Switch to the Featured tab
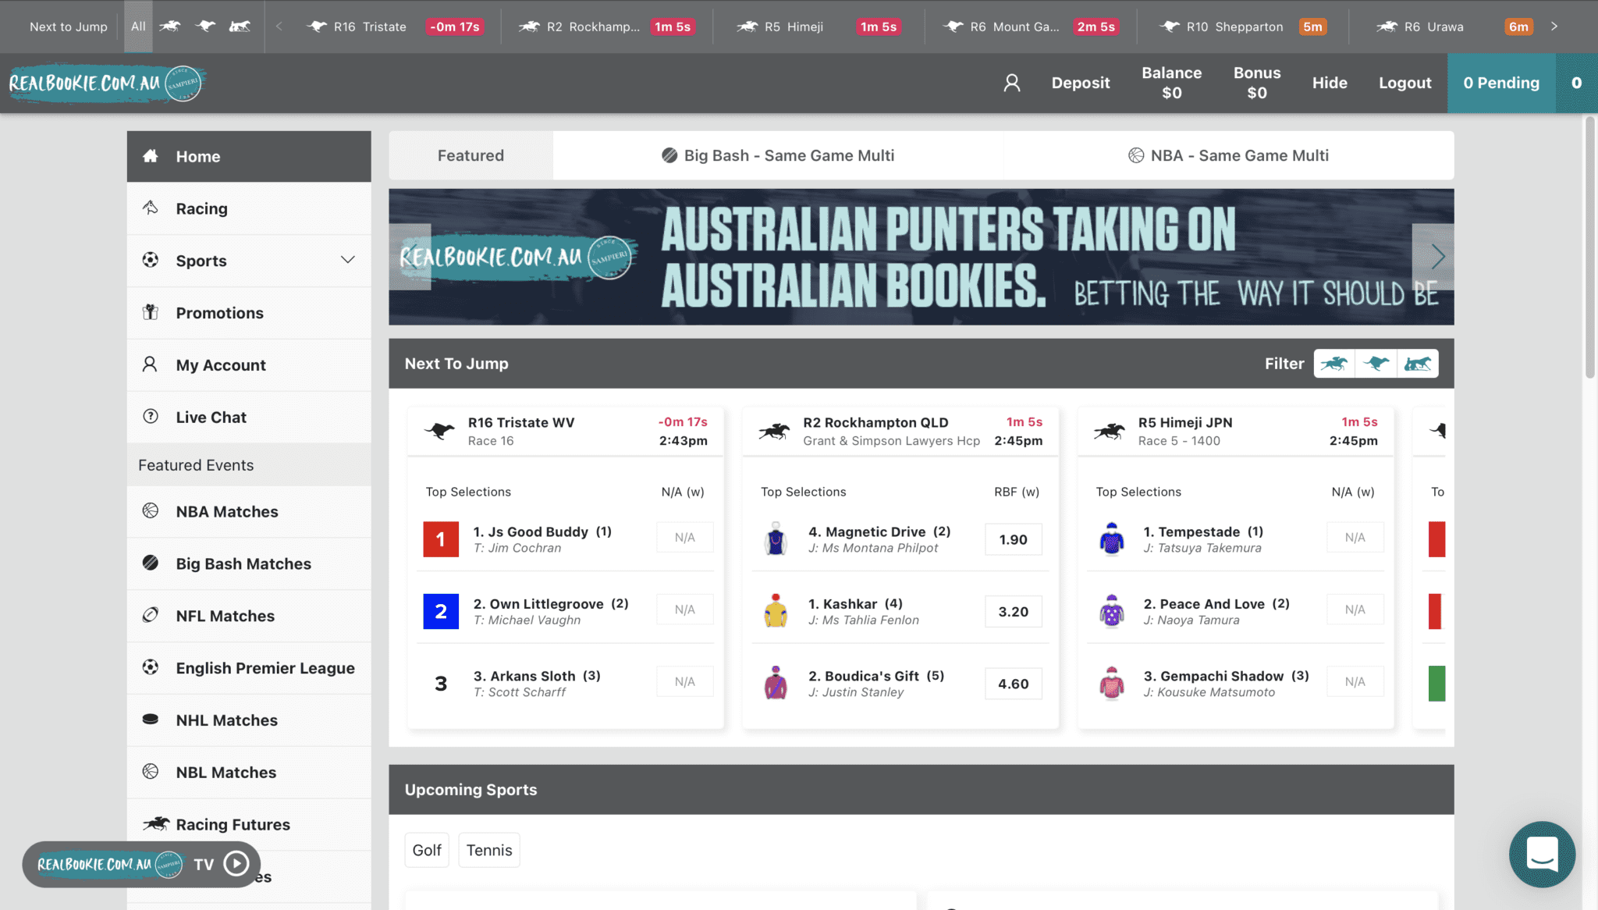 coord(471,155)
